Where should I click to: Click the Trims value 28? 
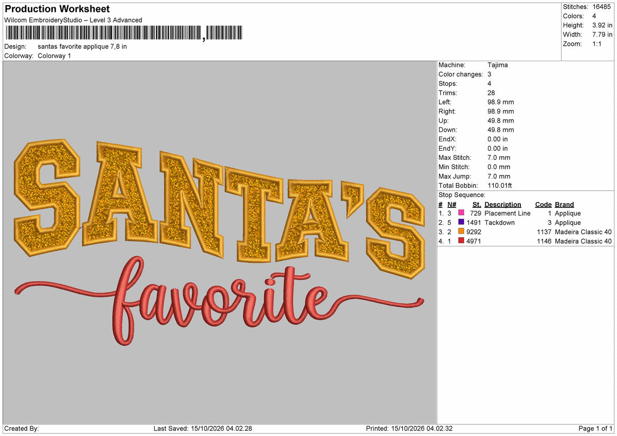[491, 93]
